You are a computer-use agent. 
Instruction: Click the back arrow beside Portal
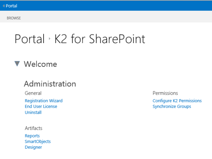coord(4,6)
